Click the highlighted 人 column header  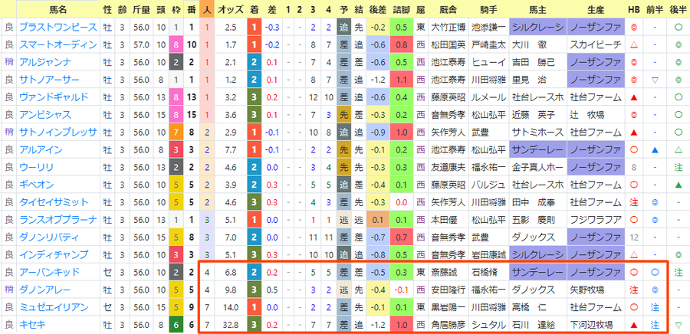tap(206, 9)
